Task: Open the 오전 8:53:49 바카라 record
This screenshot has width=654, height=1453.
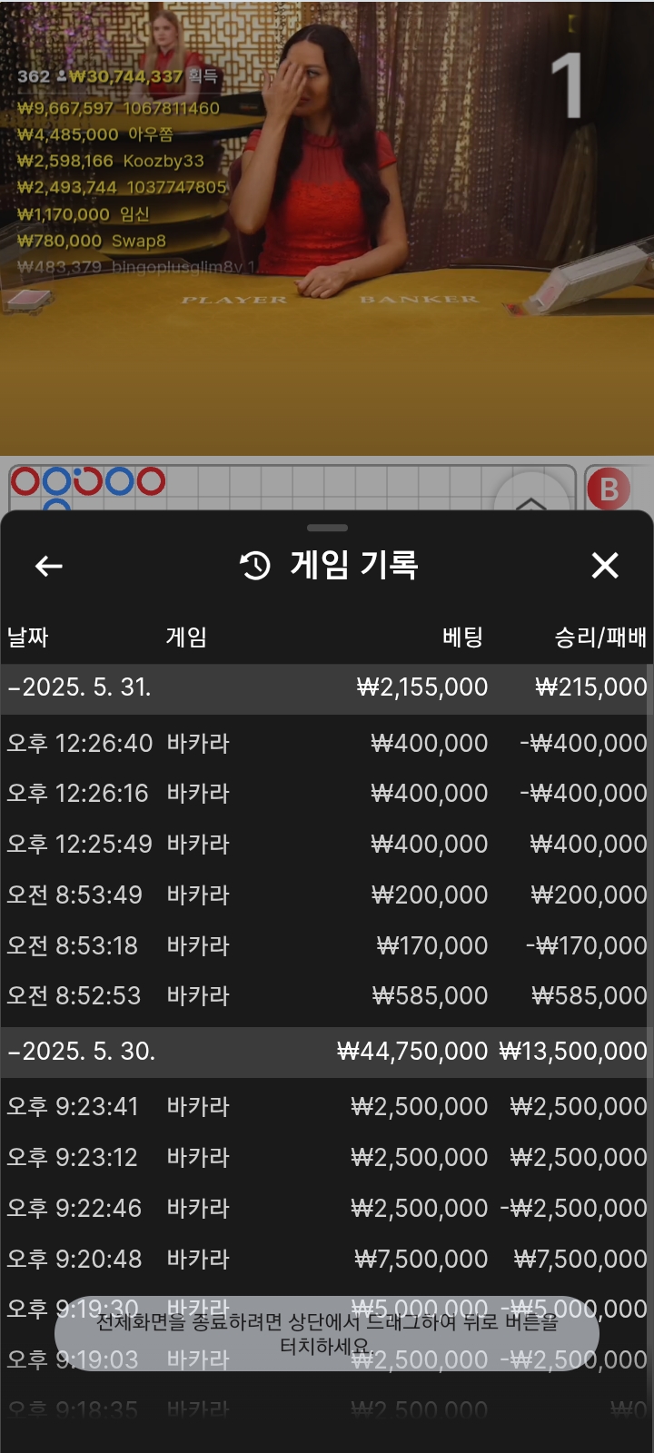Action: [327, 895]
